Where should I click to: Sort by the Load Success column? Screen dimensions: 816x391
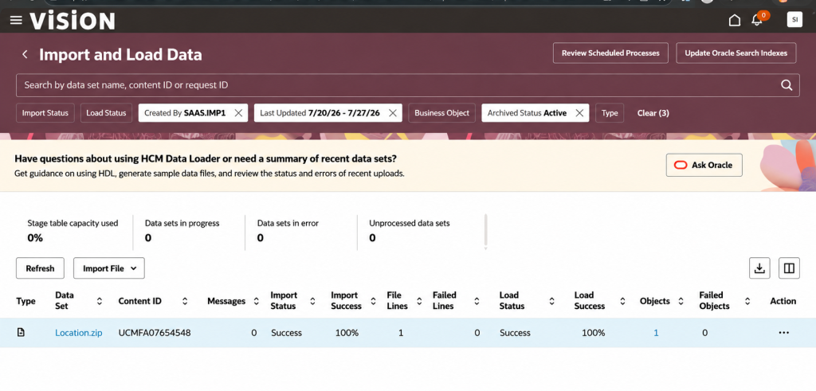(622, 301)
